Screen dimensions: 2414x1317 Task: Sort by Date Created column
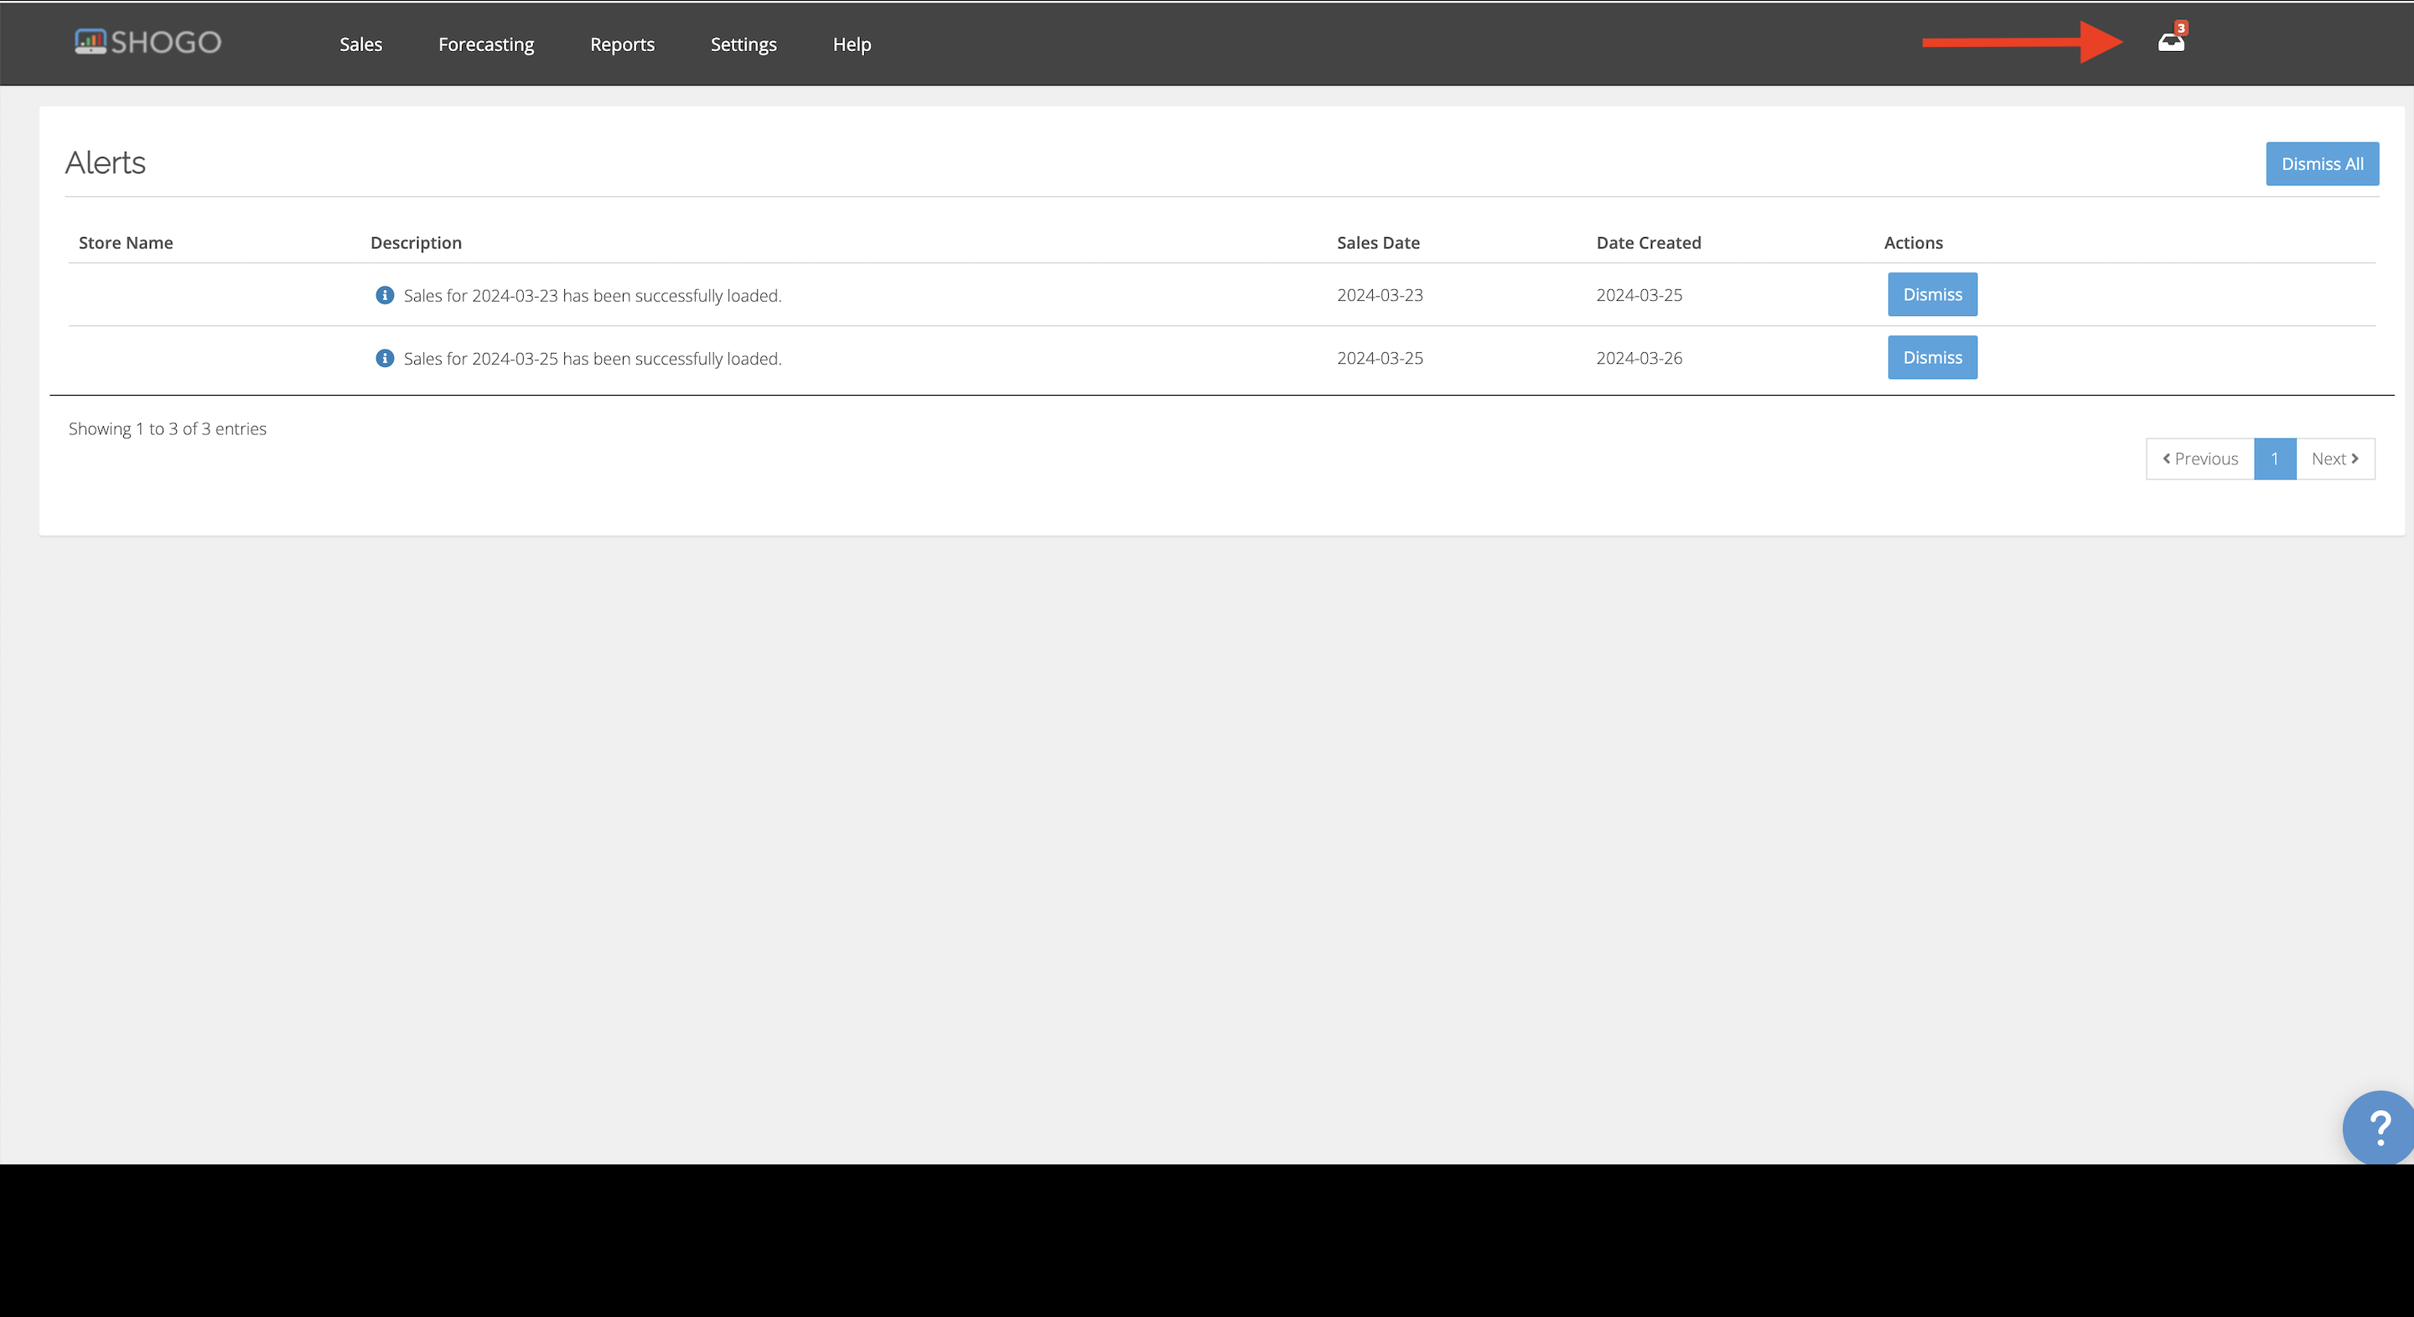(x=1649, y=243)
